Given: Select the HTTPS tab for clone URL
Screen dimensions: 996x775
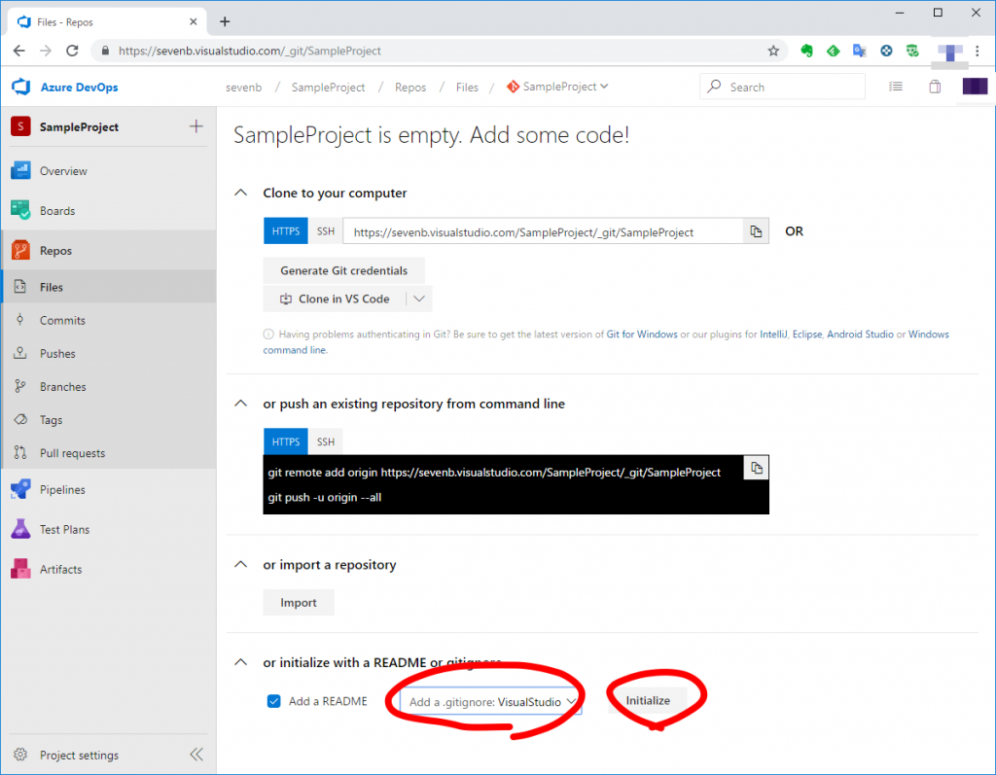Looking at the screenshot, I should click(286, 231).
